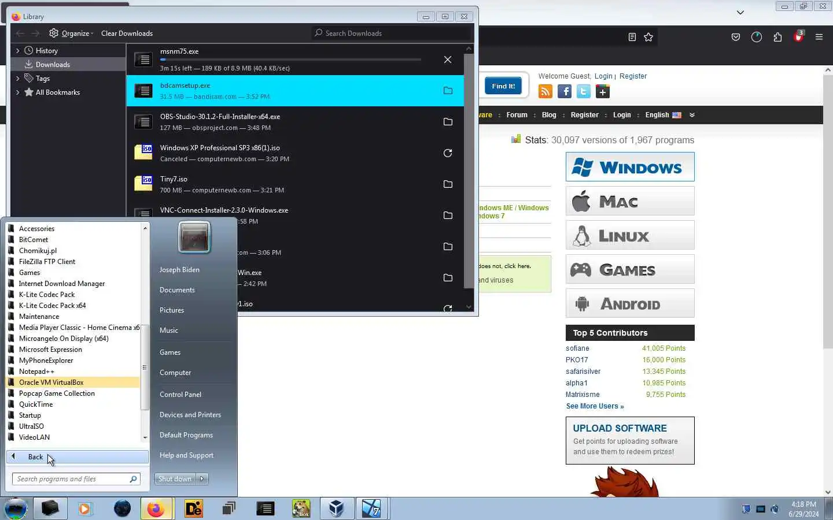
Task: Click the Library back arrow
Action: (x=20, y=33)
